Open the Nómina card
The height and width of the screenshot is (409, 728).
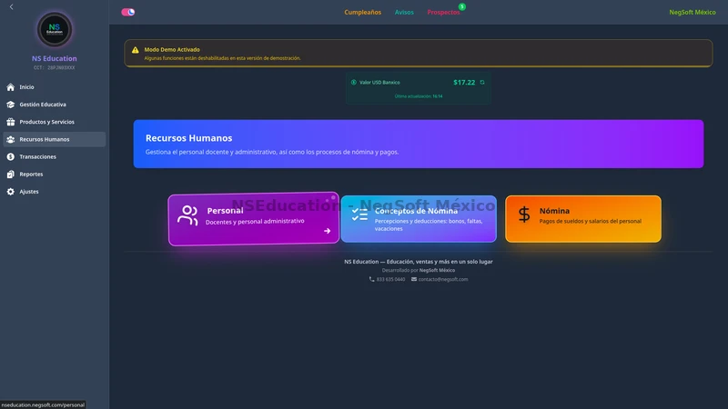(583, 219)
